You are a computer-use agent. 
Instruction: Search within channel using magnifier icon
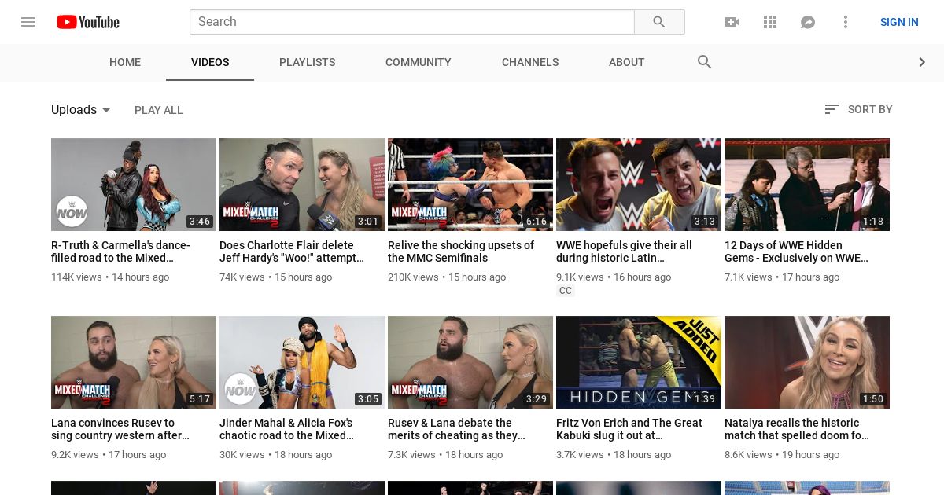(x=705, y=62)
